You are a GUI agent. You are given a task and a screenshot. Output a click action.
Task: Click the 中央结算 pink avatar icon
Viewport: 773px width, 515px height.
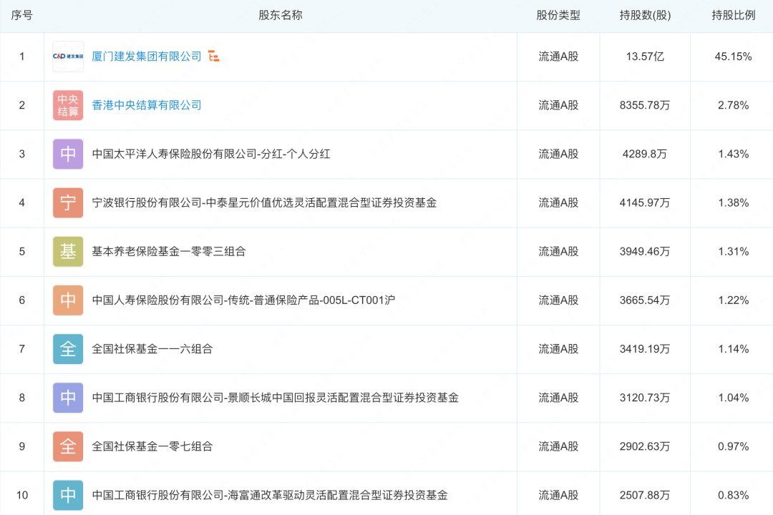click(x=68, y=105)
